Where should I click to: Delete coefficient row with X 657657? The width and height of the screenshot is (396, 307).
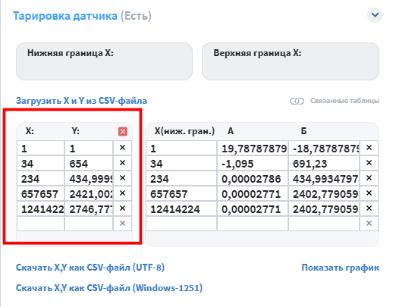pos(369,193)
